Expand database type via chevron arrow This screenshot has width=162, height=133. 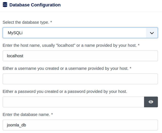click(152, 33)
